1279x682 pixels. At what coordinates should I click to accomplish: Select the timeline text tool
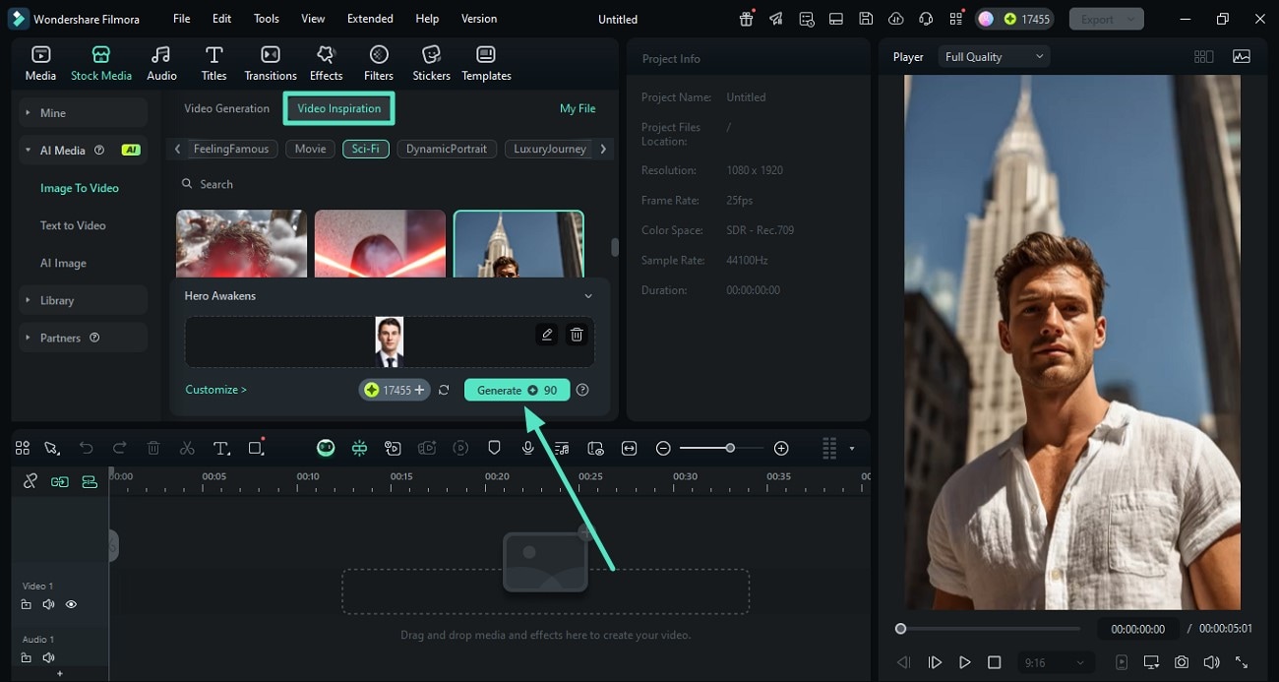[221, 448]
